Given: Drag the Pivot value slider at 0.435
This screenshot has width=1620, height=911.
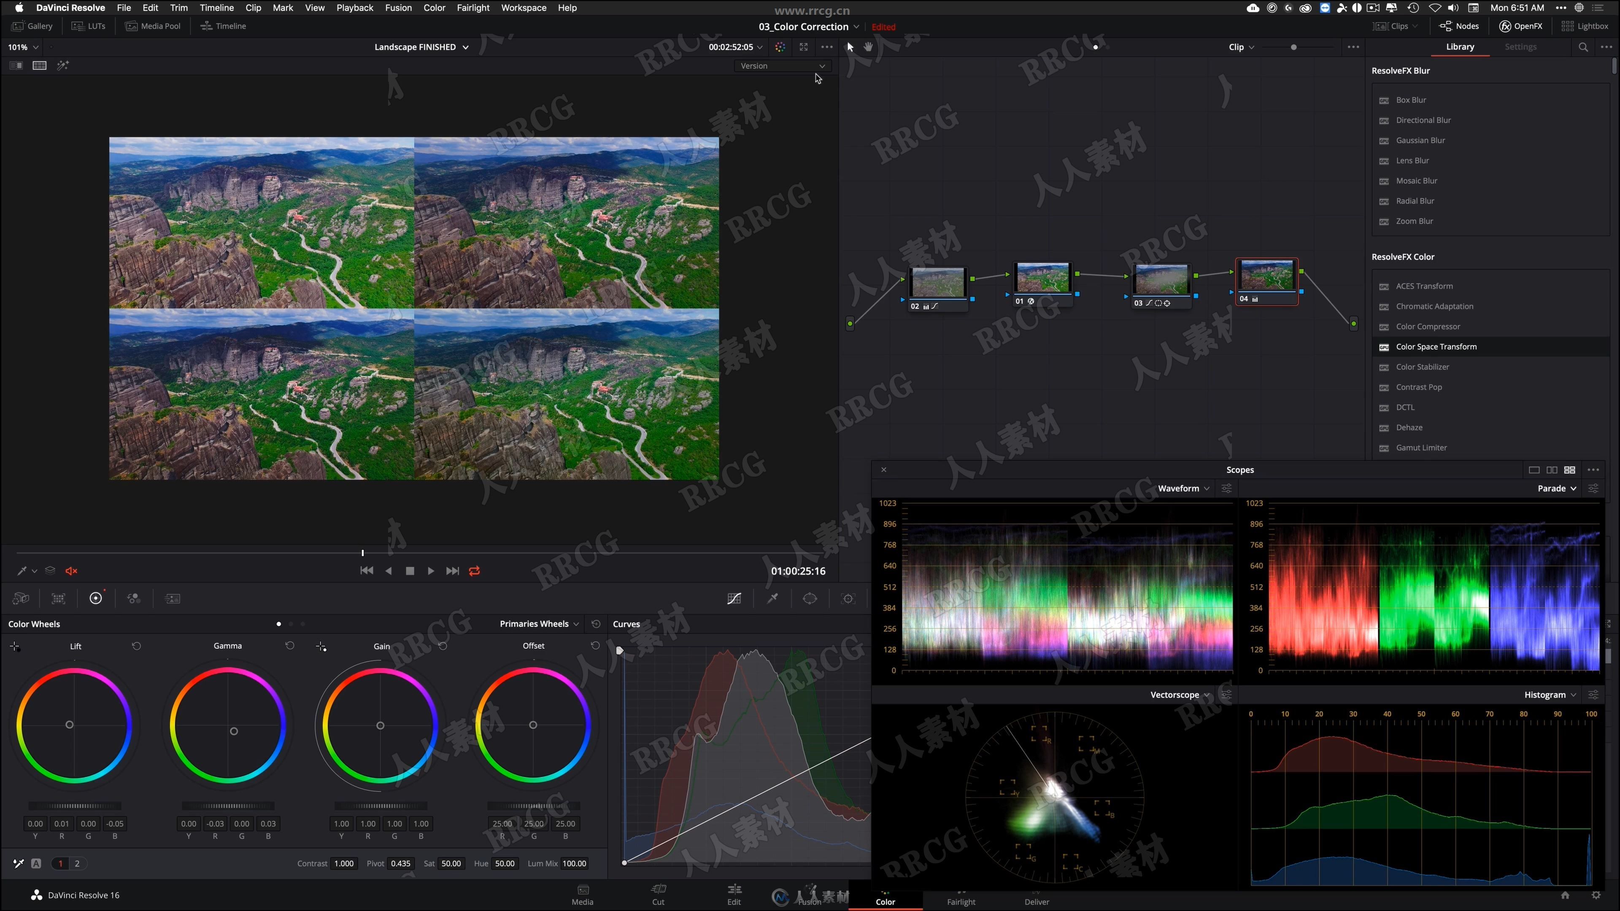Looking at the screenshot, I should pyautogui.click(x=400, y=863).
